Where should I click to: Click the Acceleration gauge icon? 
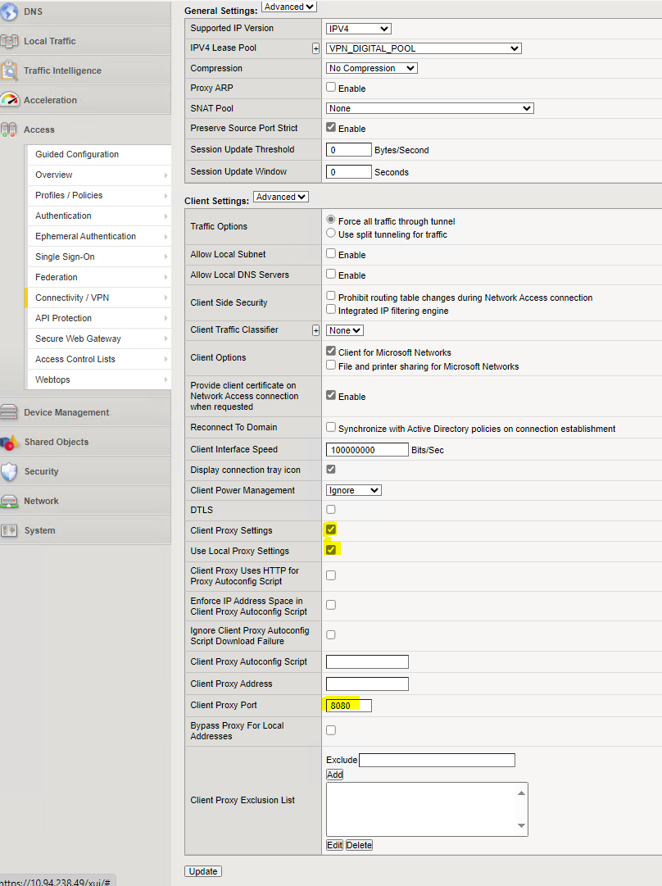[x=10, y=100]
